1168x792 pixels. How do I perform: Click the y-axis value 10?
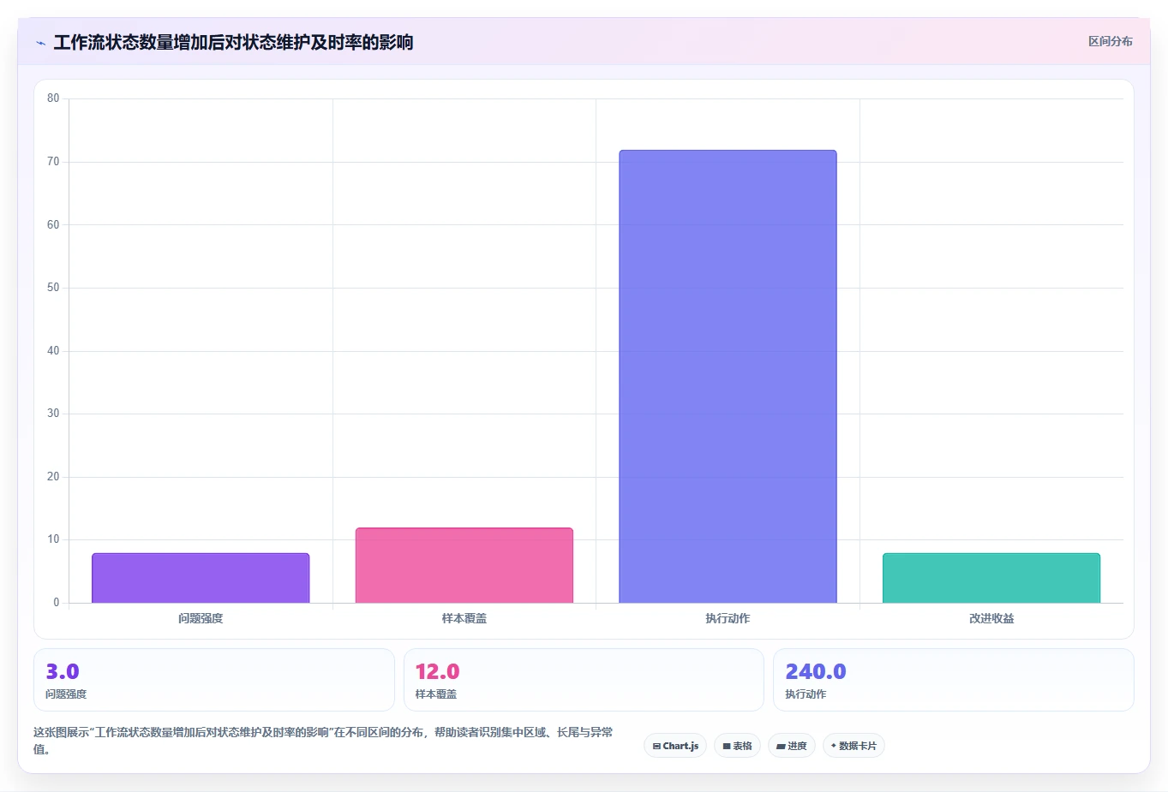click(53, 539)
